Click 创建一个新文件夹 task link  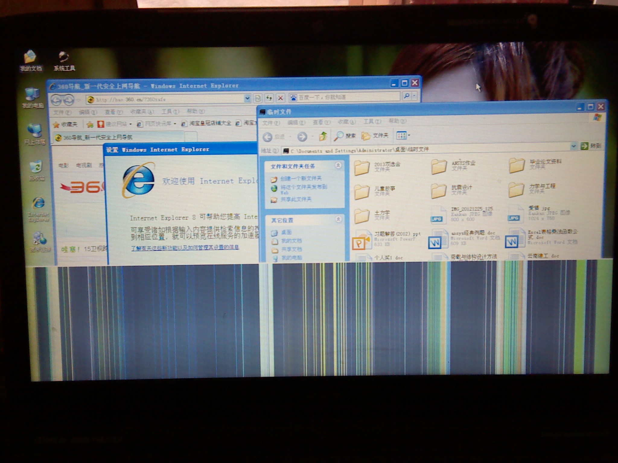[296, 179]
